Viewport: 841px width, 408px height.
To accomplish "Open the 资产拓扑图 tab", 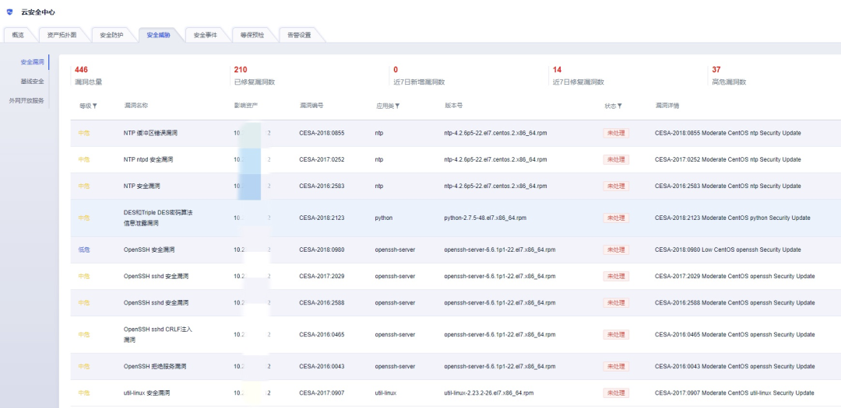I will pos(62,35).
